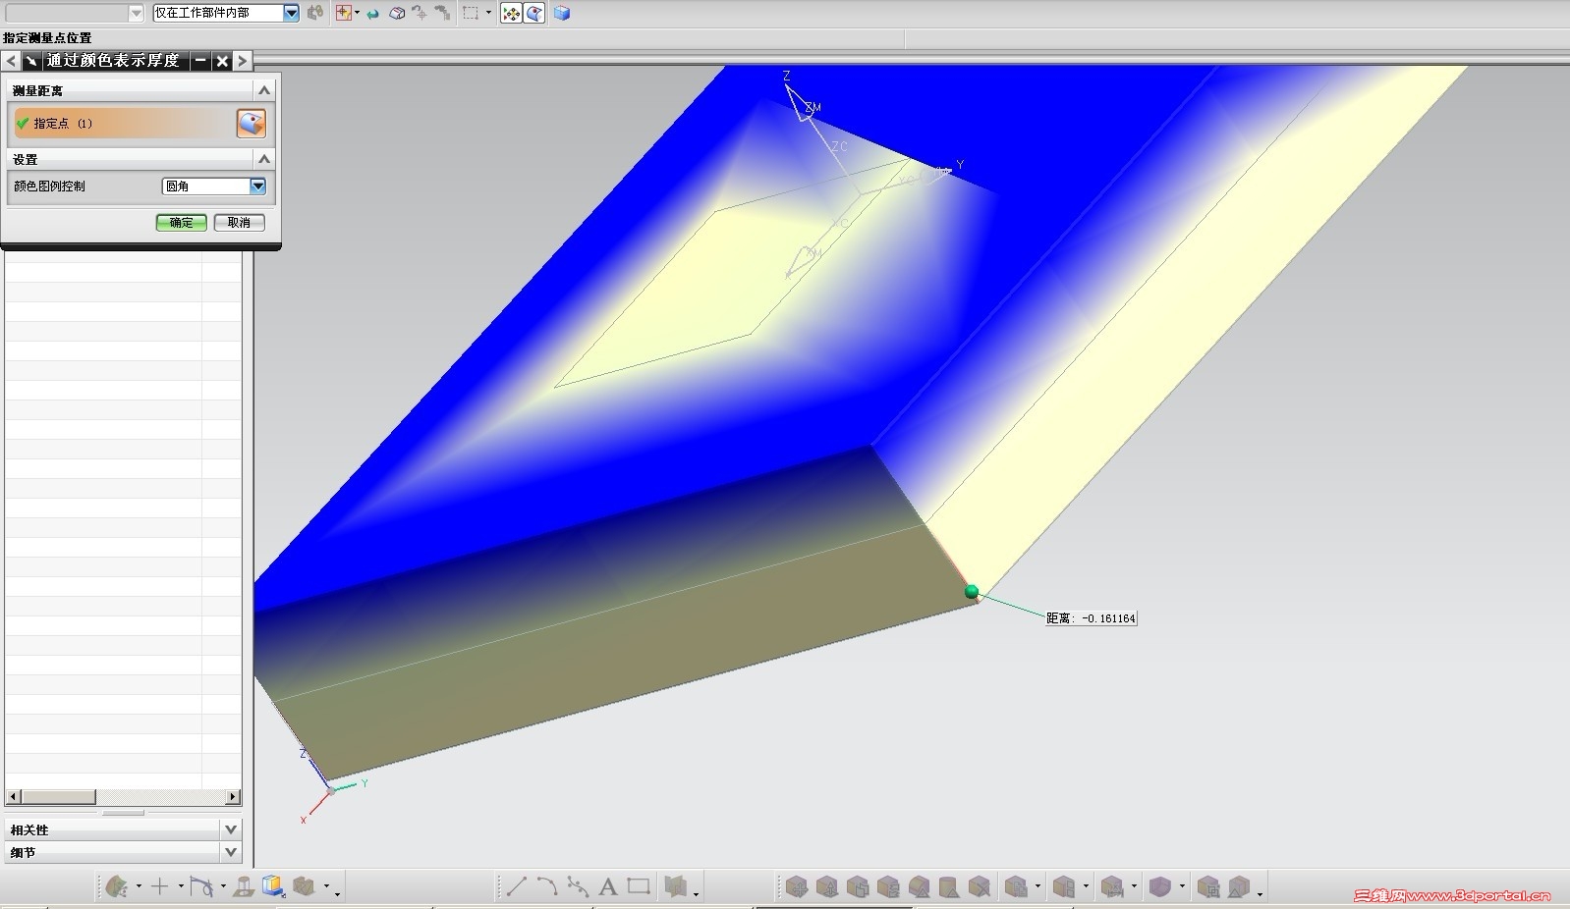Open the rectangle selection mode dropdown arrow
This screenshot has height=909, width=1570.
488,13
